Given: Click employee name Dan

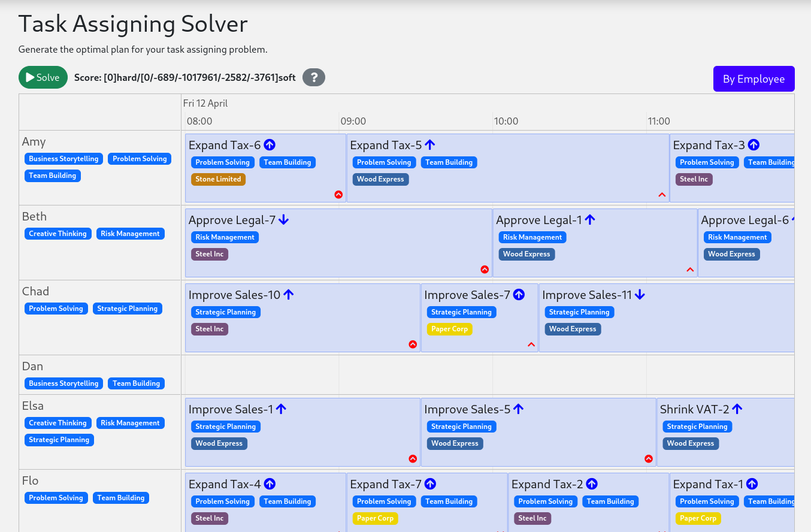Looking at the screenshot, I should (x=32, y=366).
